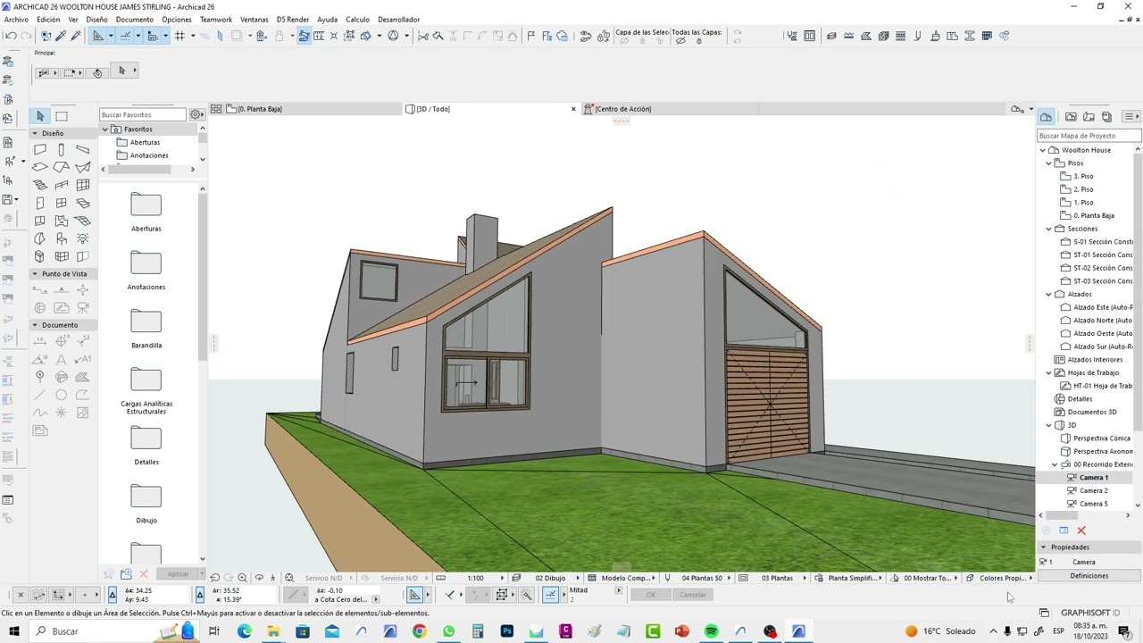1143x643 pixels.
Task: Pick up parameters with the eyedropper tool
Action: click(x=62, y=36)
